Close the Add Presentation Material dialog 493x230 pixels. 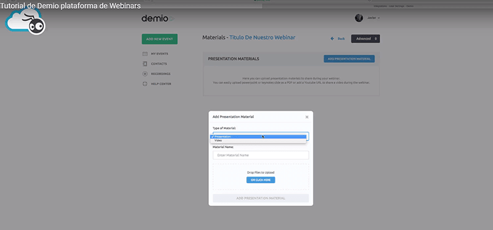(307, 117)
